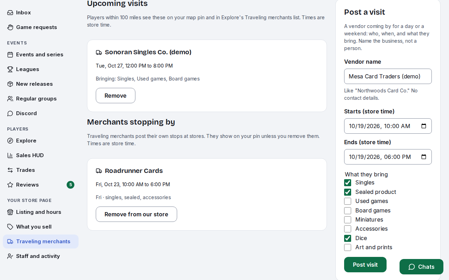Submit with the Post visit button

pyautogui.click(x=365, y=265)
